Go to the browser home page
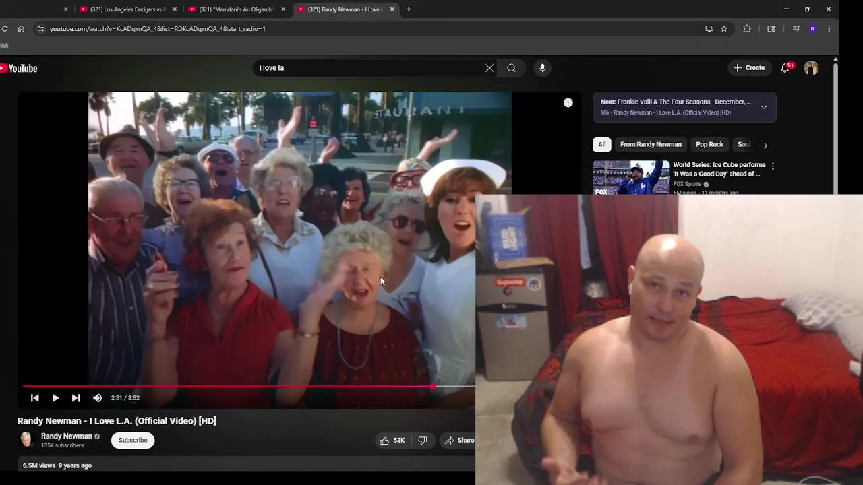 [21, 29]
